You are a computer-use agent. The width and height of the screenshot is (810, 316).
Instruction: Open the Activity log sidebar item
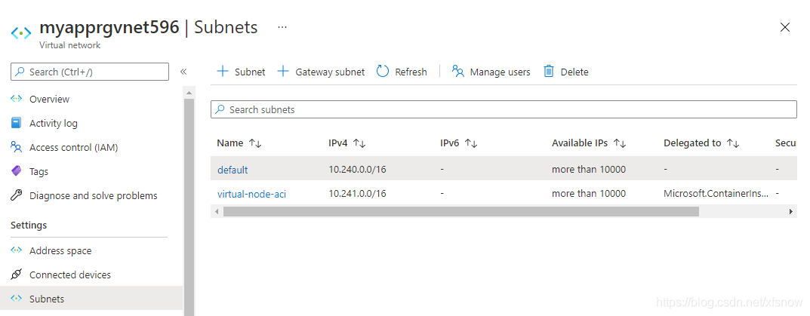tap(53, 124)
